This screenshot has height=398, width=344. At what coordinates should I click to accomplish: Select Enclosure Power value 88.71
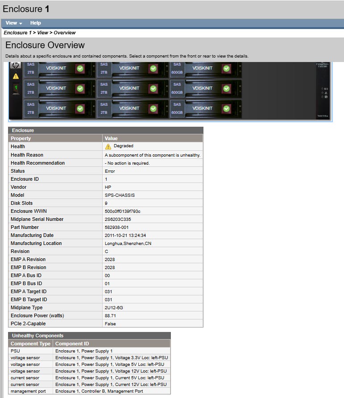pyautogui.click(x=110, y=316)
